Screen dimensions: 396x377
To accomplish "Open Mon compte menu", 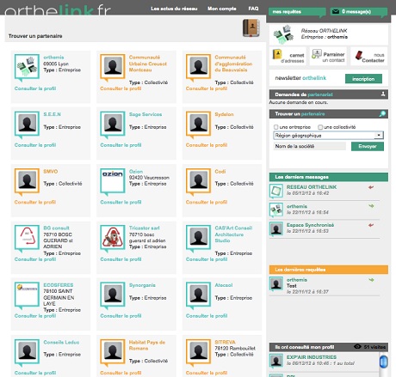I will tap(222, 9).
